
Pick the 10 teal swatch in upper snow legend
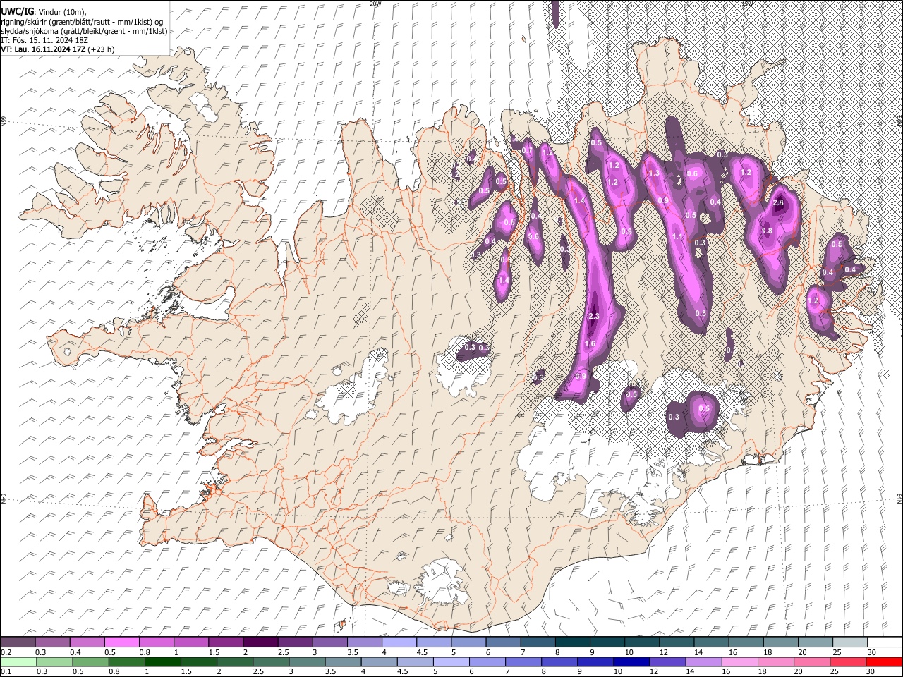tap(642, 642)
